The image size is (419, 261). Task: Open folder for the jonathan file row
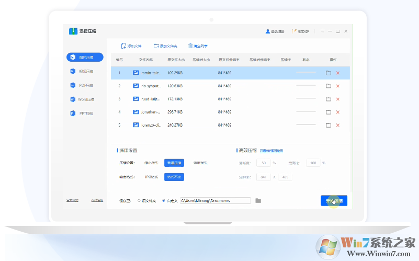coord(329,112)
